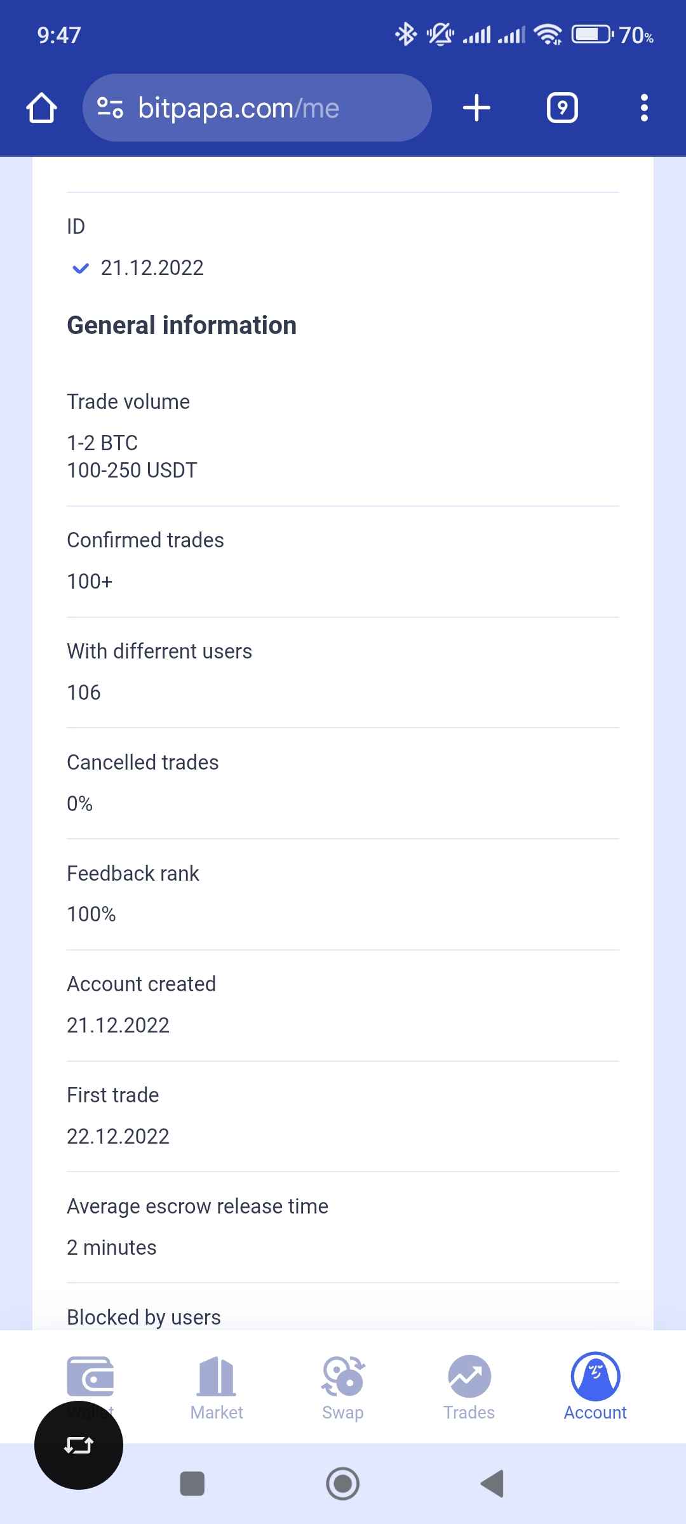This screenshot has width=686, height=1524.
Task: Tap the black floating swap button
Action: coord(79,1445)
